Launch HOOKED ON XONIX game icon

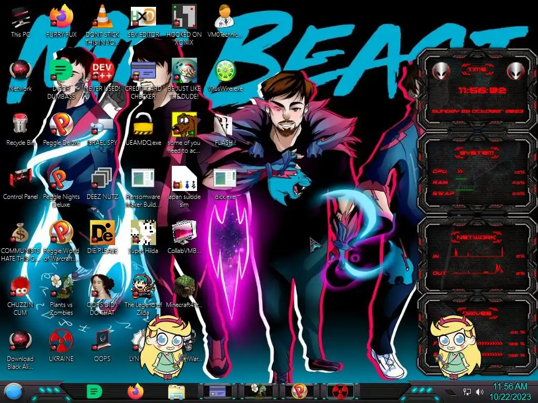[184, 16]
